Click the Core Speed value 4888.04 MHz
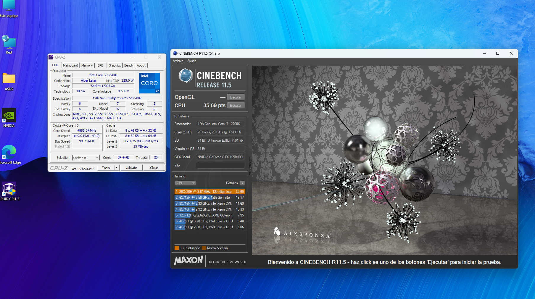This screenshot has height=299, width=535. tap(87, 130)
